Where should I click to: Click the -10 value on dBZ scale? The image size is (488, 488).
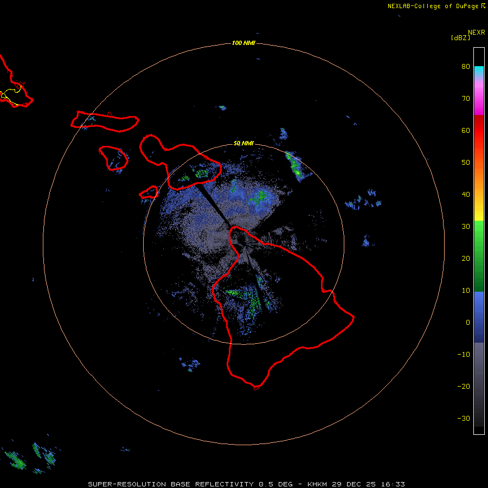click(x=464, y=355)
